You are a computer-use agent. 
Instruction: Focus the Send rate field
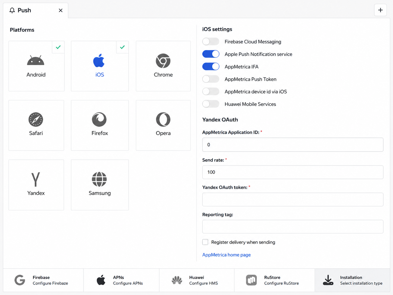293,172
